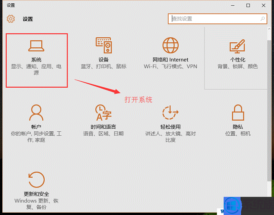This screenshot has height=215, width=274.
Task: Click the 网络和 Internet title text
Action: point(170,59)
